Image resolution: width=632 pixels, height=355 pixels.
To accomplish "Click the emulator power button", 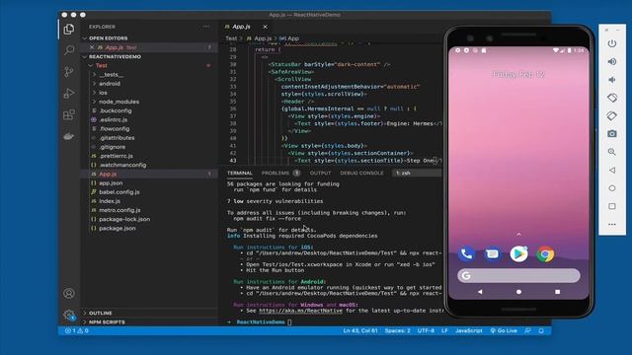I will click(x=612, y=43).
